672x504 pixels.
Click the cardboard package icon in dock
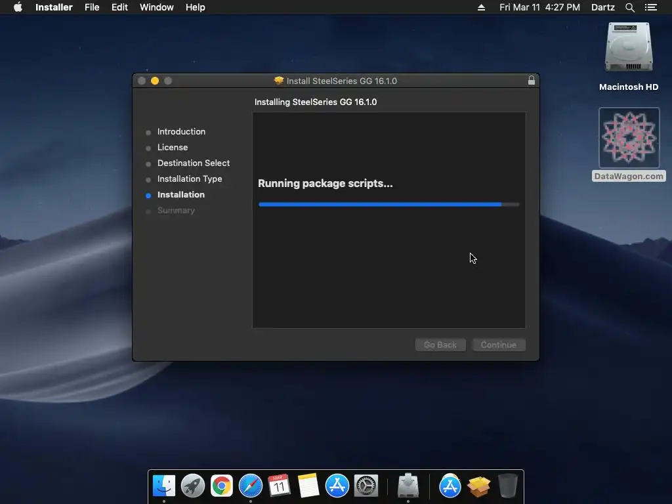point(478,486)
